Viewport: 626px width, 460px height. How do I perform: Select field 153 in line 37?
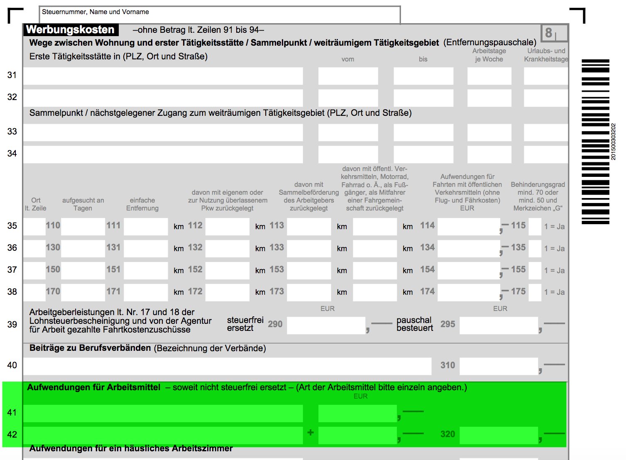click(x=309, y=271)
